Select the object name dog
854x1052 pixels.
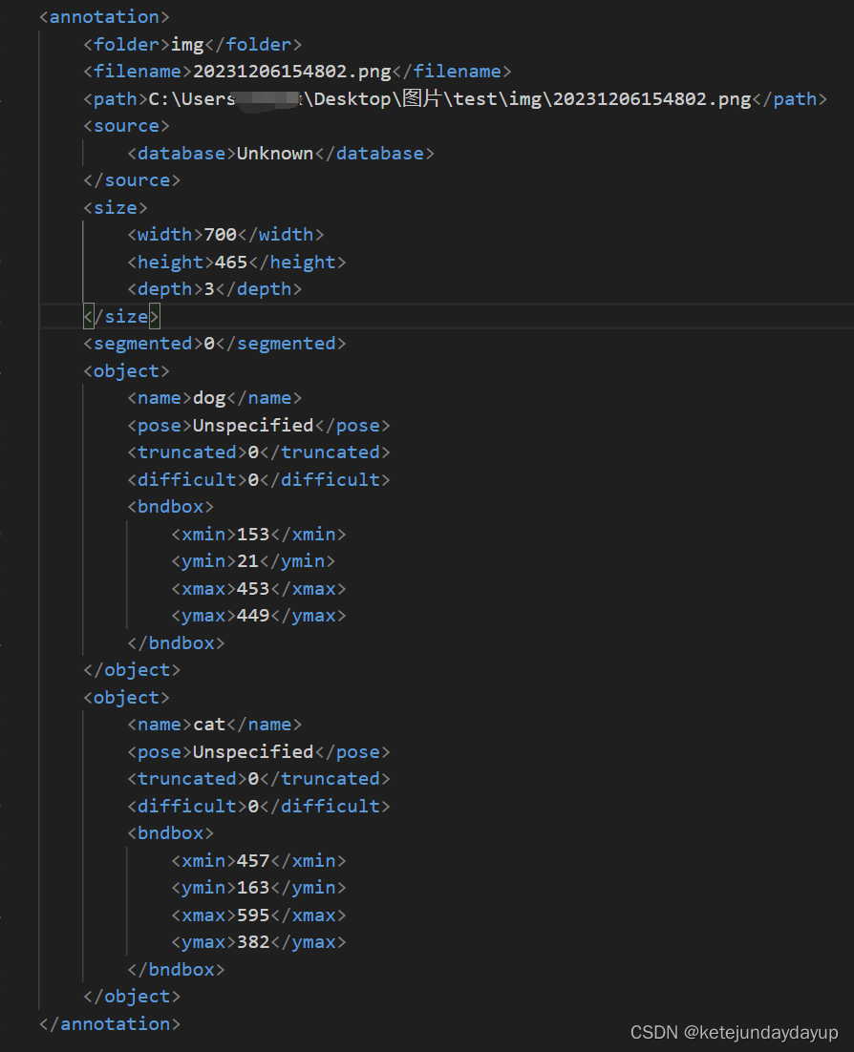[x=209, y=398]
